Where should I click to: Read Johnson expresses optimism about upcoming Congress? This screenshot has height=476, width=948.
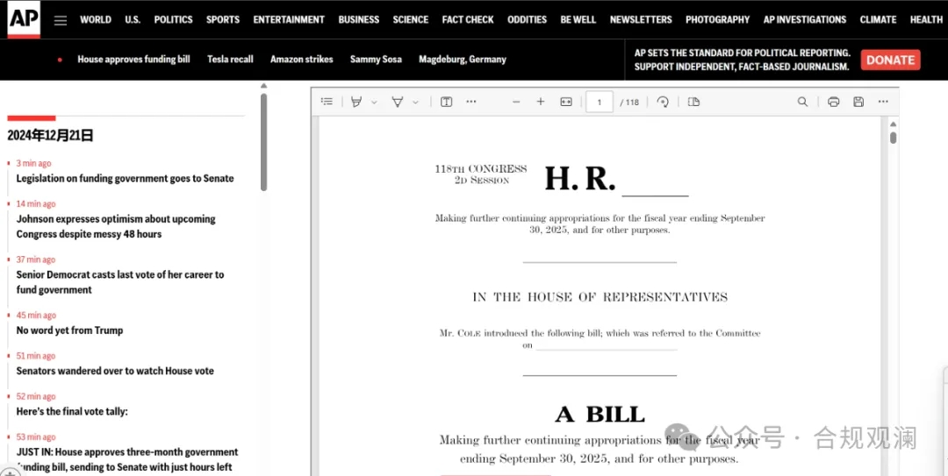[x=116, y=226]
